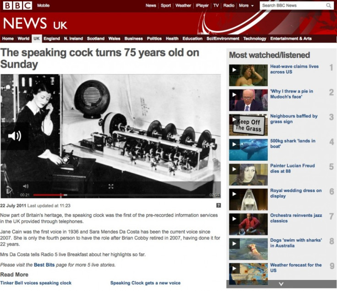Open the N. Ireland section
Viewport: 337px width, 291px height.
coord(73,38)
